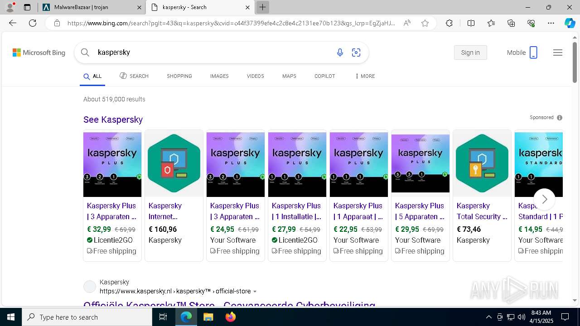580x326 pixels.
Task: View site information lock icon
Action: [x=57, y=23]
